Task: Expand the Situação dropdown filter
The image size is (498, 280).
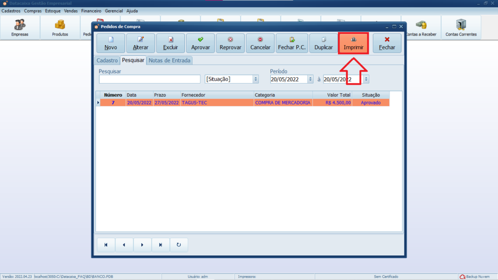Action: tap(255, 79)
